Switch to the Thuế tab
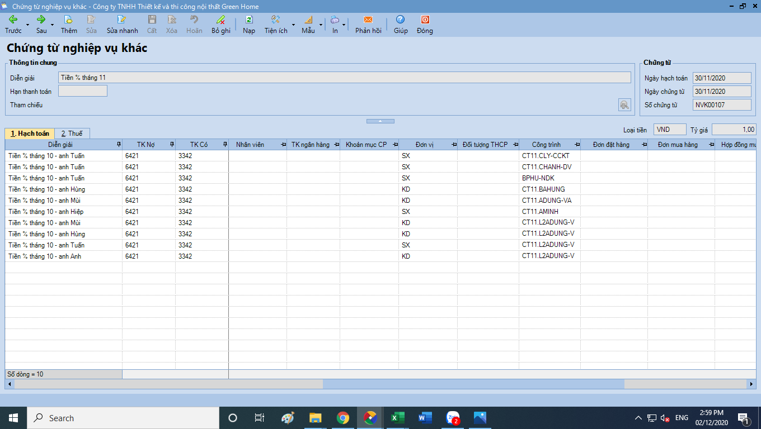The height and width of the screenshot is (429, 761). (72, 134)
